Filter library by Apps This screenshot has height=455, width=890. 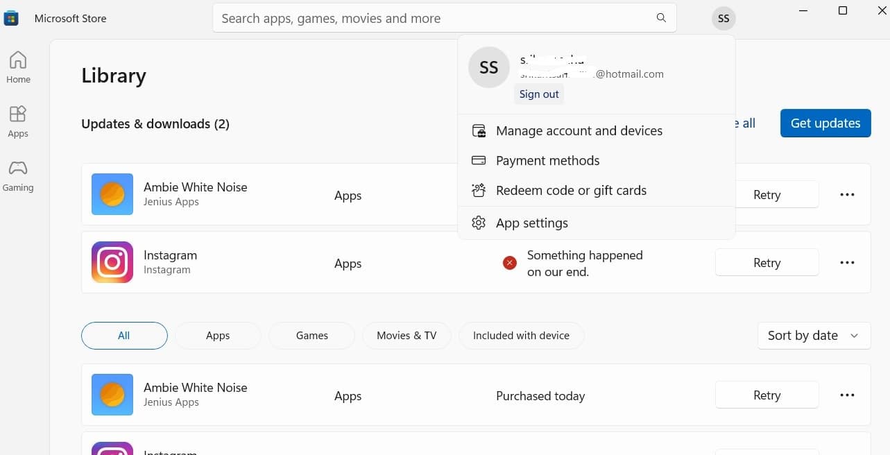[218, 335]
